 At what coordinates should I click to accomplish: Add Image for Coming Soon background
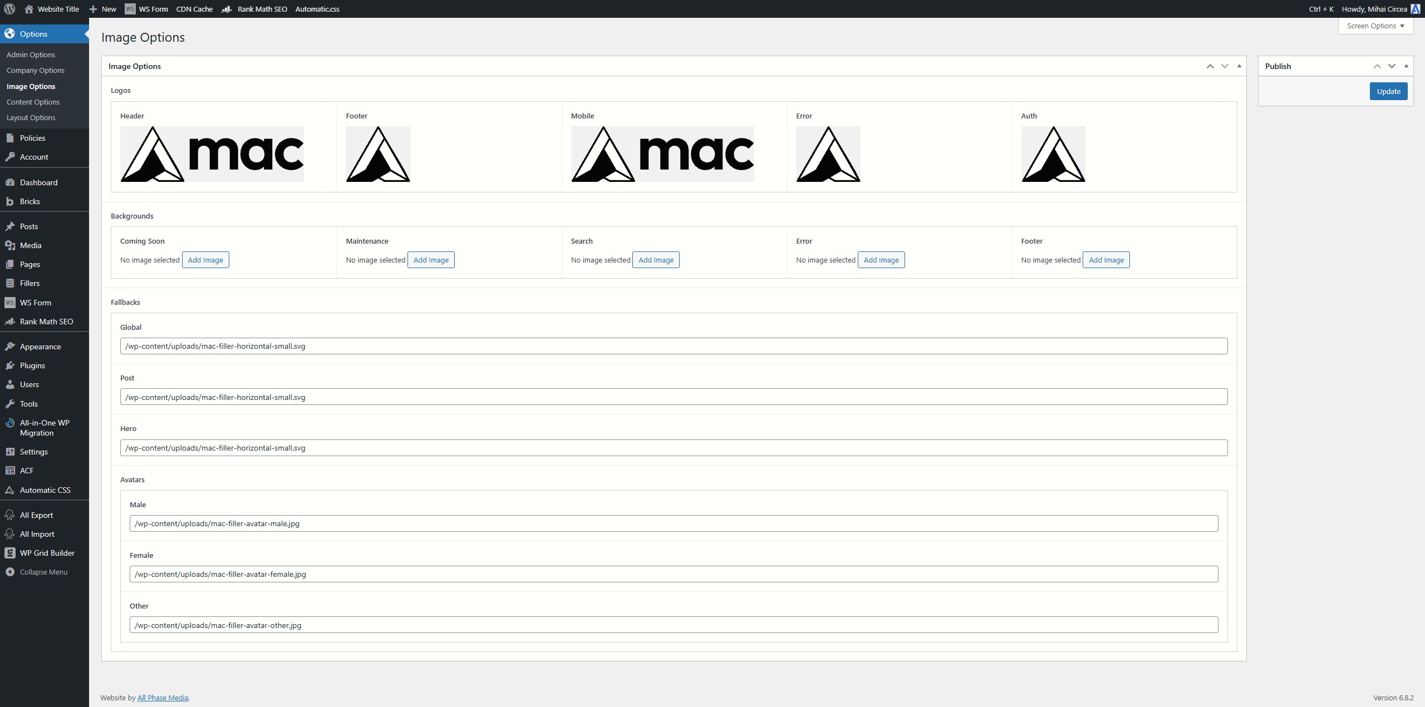click(205, 260)
